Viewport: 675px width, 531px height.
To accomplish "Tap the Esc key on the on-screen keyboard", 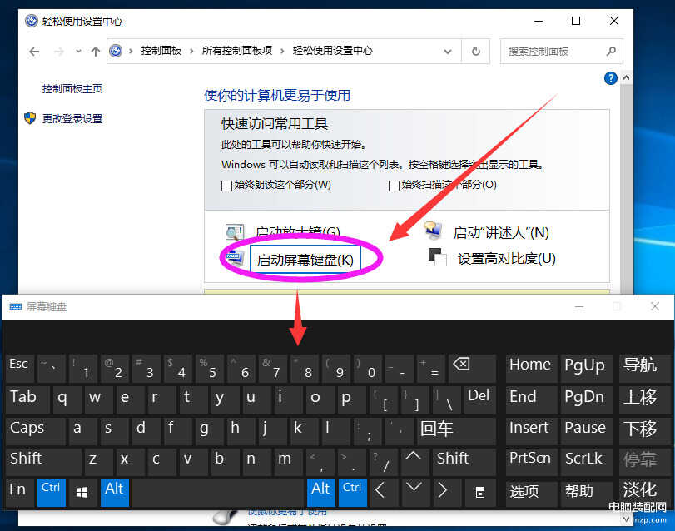I will [20, 369].
